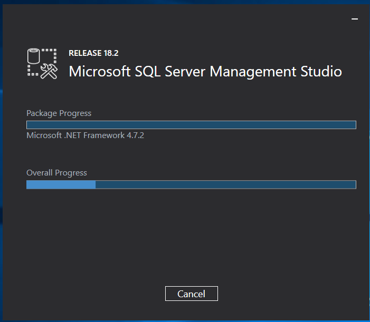This screenshot has height=322, width=370.
Task: Click the Package Progress label
Action: (59, 113)
